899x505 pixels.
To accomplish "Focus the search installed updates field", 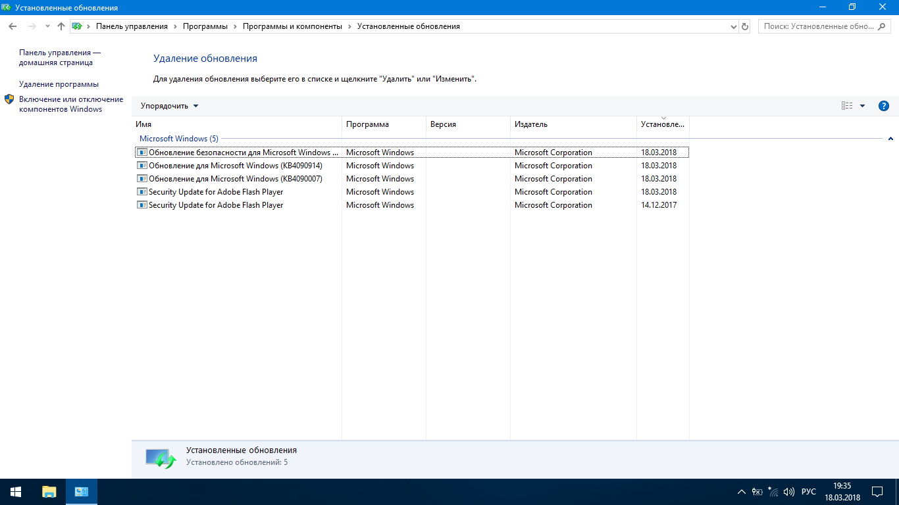I will point(825,26).
